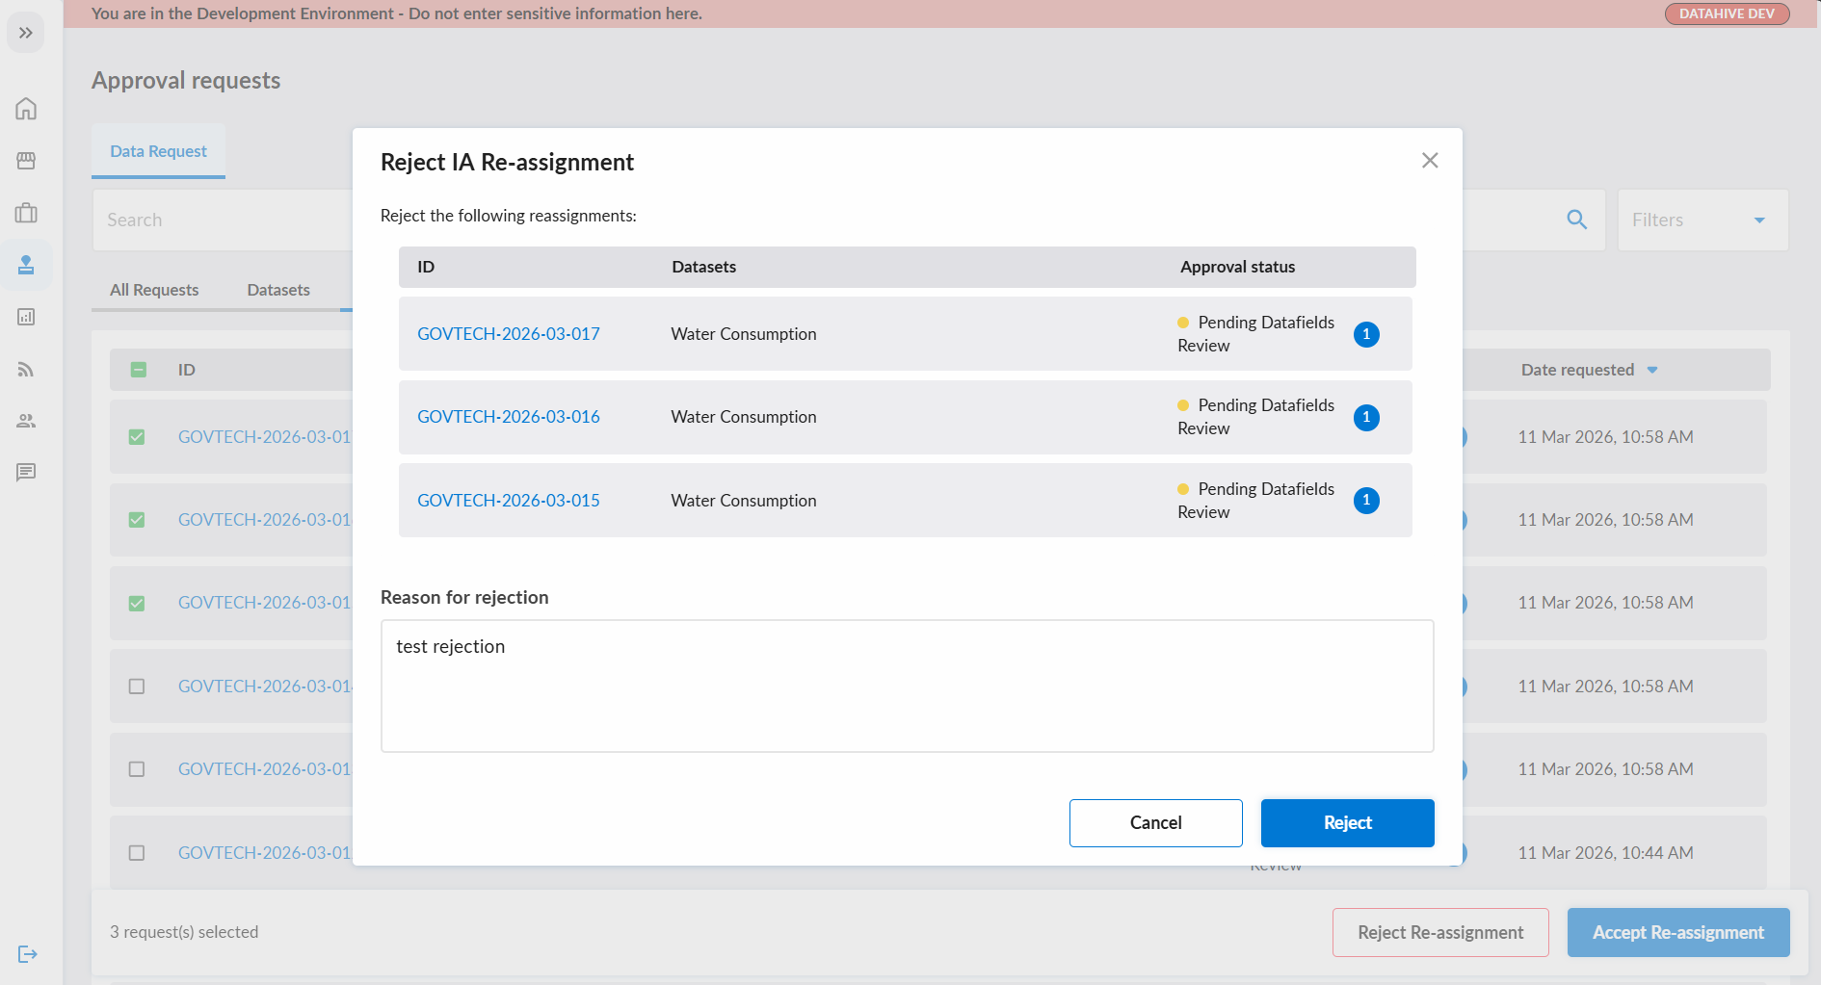The image size is (1821, 985).
Task: Open the marketplace store icon in the sidebar
Action: point(26,160)
